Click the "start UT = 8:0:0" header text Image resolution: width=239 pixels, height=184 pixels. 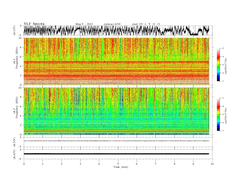coord(146,24)
